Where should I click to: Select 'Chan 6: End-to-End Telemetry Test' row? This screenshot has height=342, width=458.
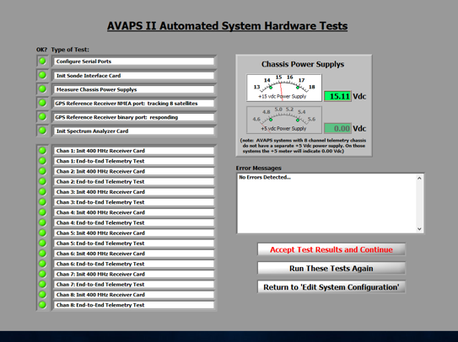[x=133, y=264]
